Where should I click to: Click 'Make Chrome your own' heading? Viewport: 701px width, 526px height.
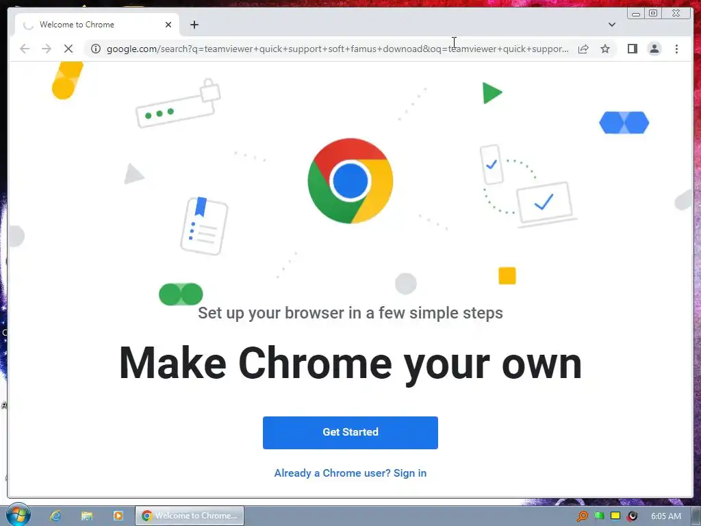pos(350,363)
